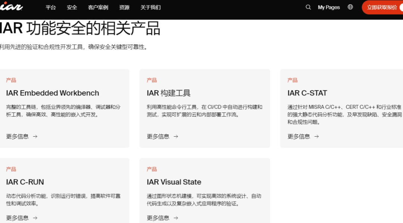Click the description starting 利用高性能命令行工具
The width and height of the screenshot is (403, 223).
coord(204,111)
